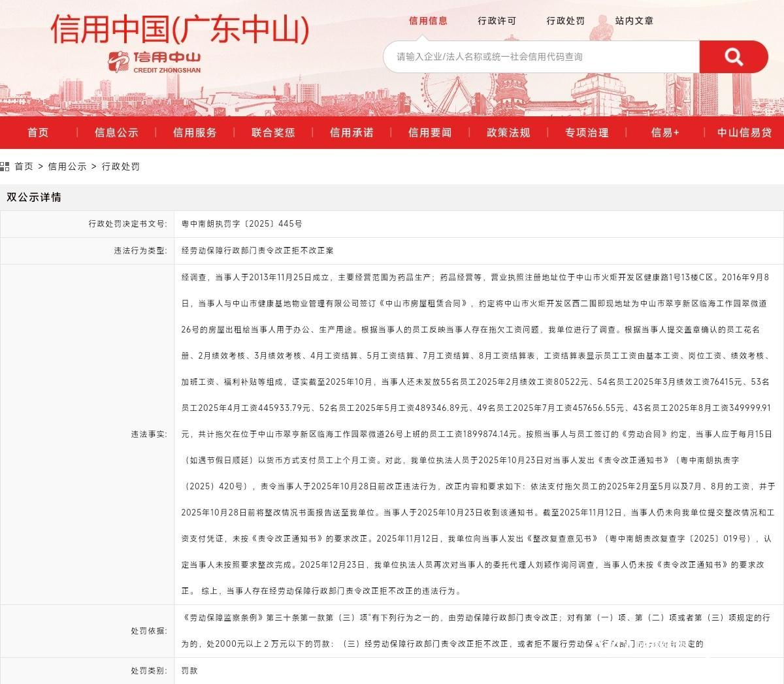Open 中山信易贷 navigation item
The image size is (784, 684).
tap(744, 133)
